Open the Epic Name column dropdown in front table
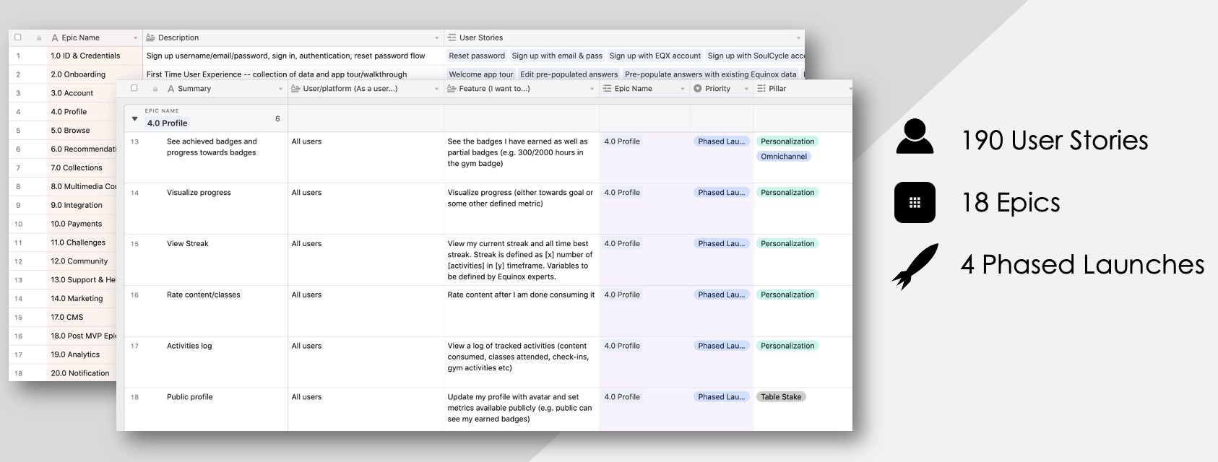Viewport: 1218px width, 462px height. pos(682,90)
